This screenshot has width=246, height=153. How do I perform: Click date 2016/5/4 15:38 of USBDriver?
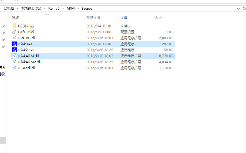(99, 26)
